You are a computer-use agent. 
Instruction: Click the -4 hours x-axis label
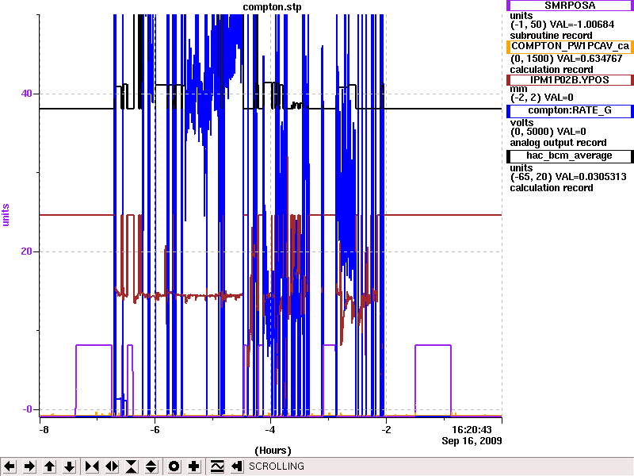(x=270, y=430)
